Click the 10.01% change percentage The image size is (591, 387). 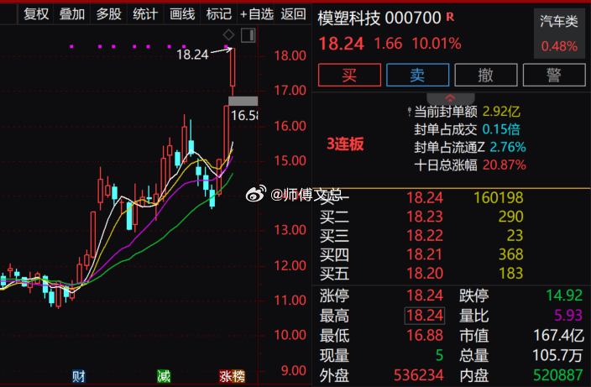coord(437,44)
